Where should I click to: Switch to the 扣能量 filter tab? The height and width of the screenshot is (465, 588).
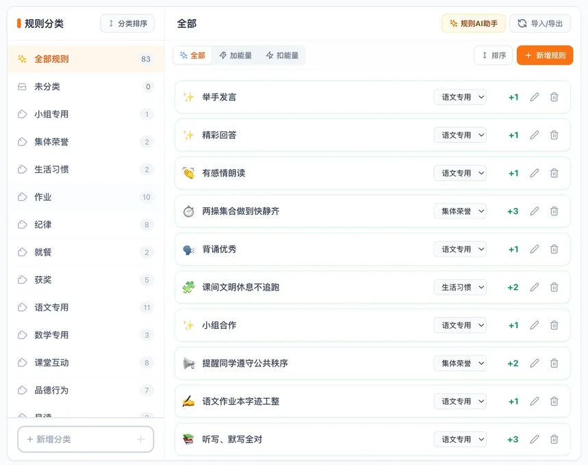pyautogui.click(x=283, y=55)
